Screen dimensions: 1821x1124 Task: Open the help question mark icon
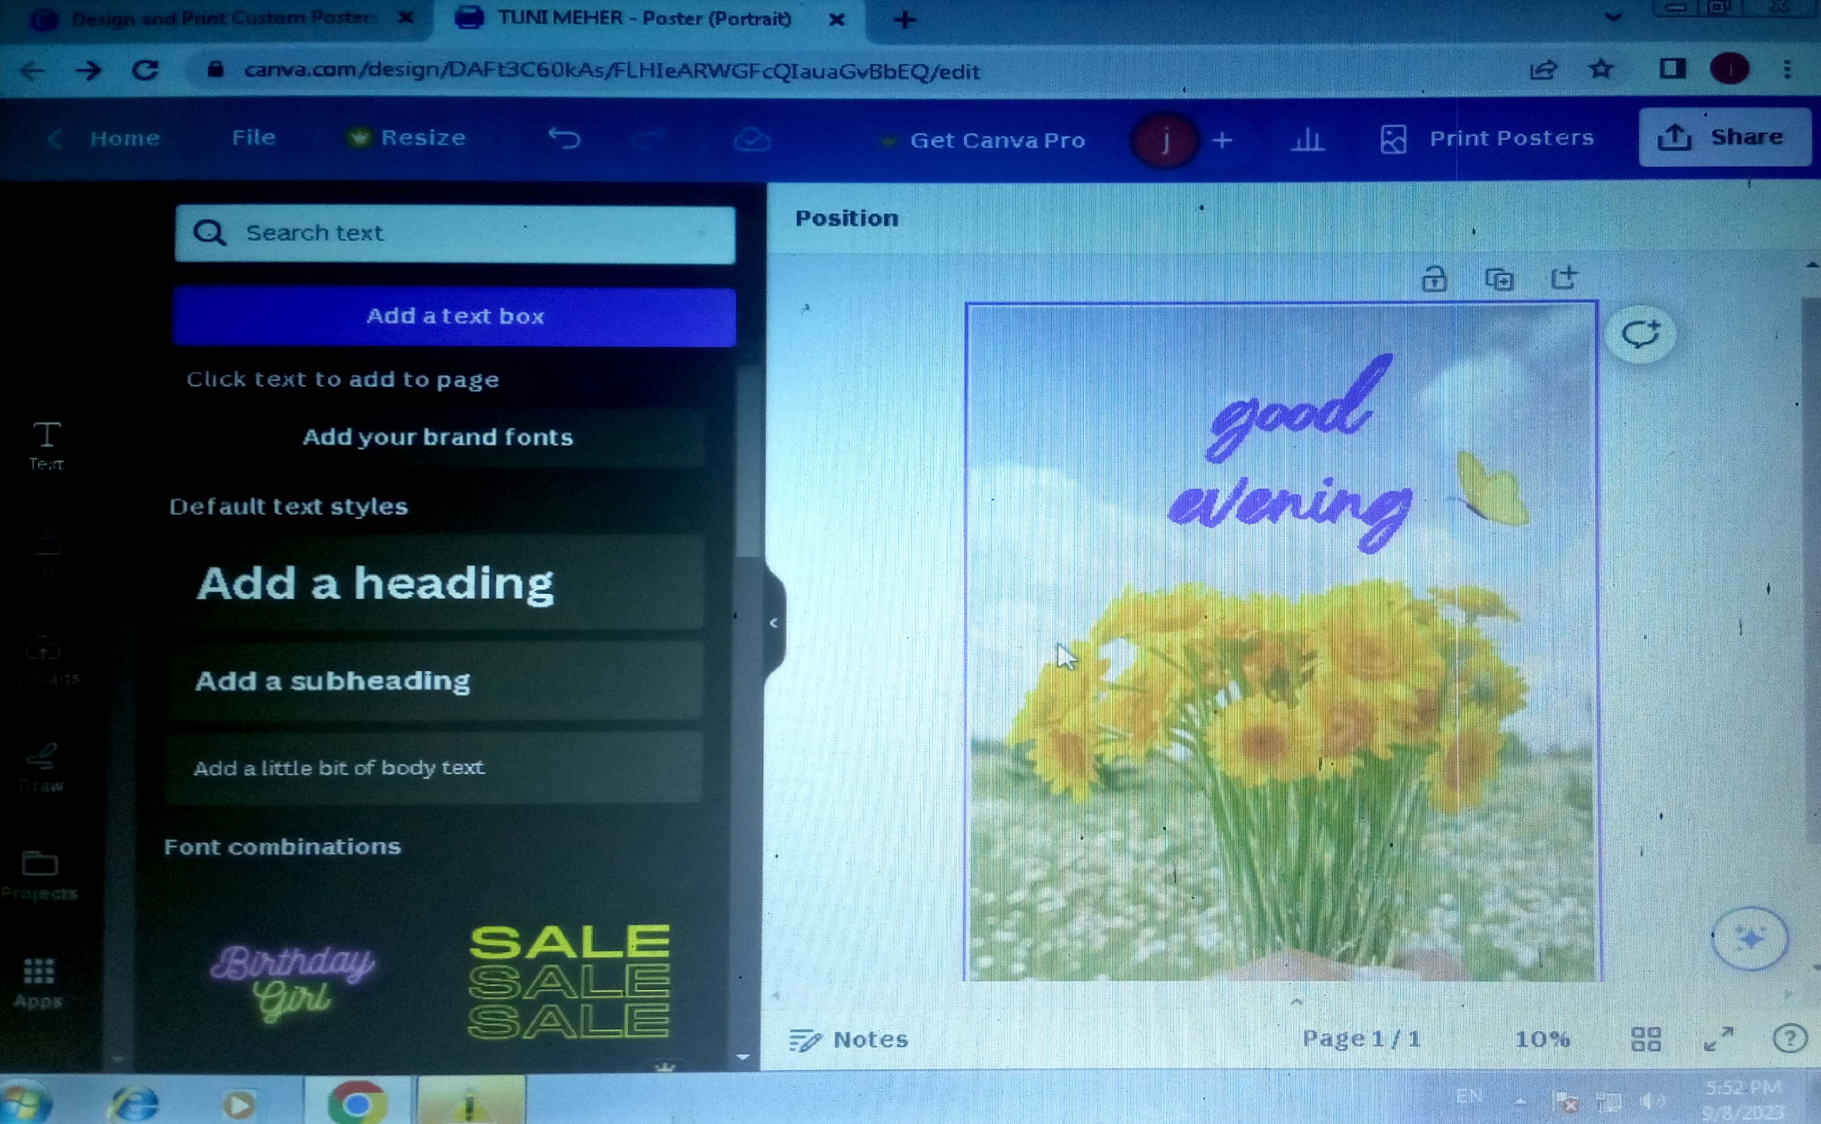[x=1789, y=1039]
